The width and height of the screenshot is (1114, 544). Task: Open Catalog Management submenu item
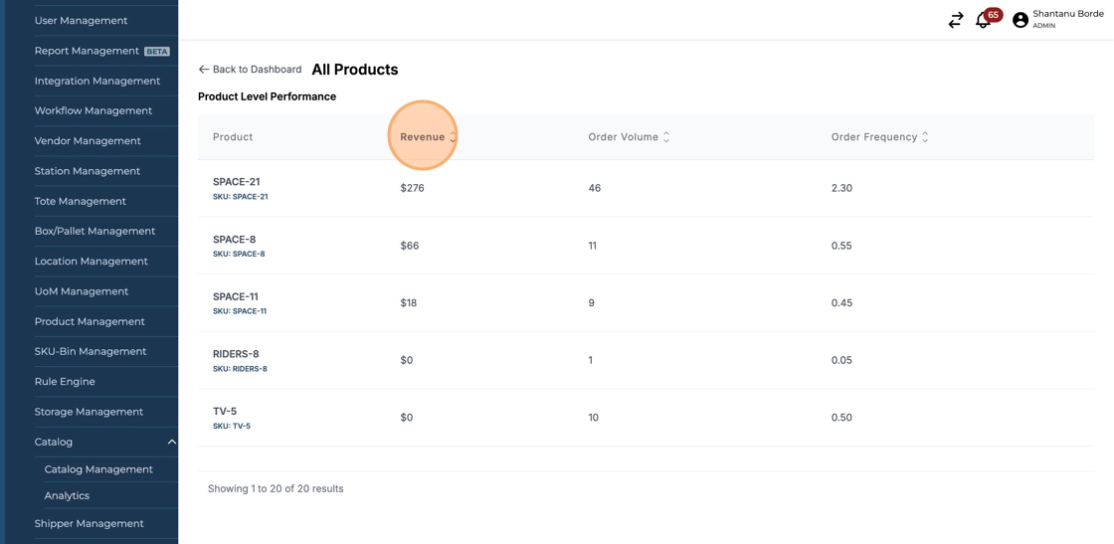pos(98,469)
